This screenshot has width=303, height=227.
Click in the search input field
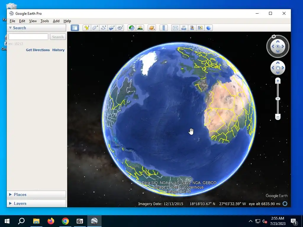[28, 37]
